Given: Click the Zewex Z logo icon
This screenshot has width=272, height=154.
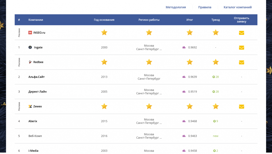Looking at the screenshot, I should click(30, 106).
